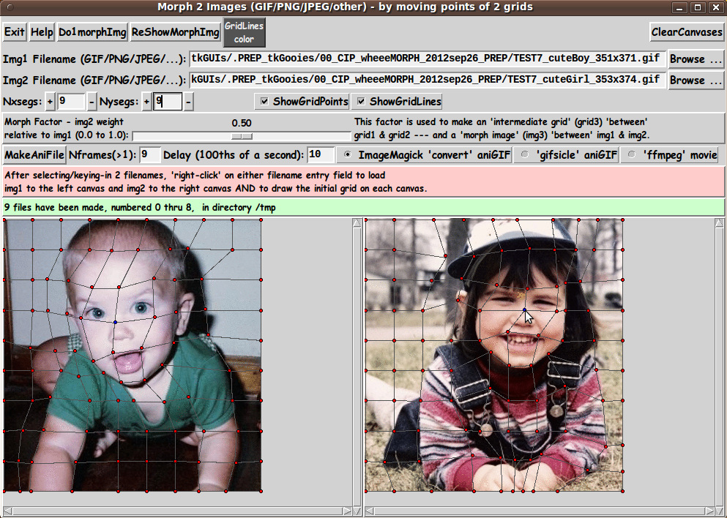Click blue grid point on boy's nose
The image size is (727, 518).
pos(115,322)
